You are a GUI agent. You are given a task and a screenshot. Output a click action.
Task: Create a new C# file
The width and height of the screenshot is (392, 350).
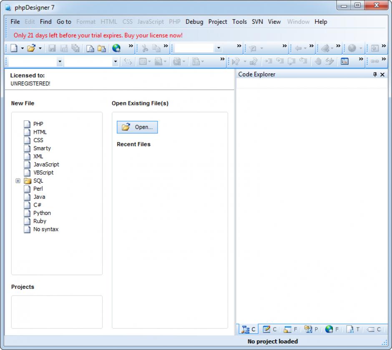pyautogui.click(x=33, y=205)
